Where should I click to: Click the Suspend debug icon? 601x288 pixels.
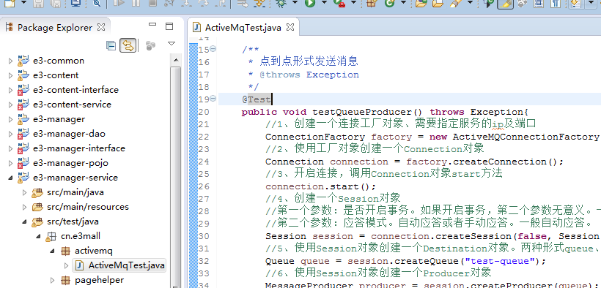[136, 3]
